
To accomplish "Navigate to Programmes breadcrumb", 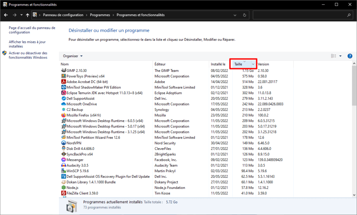I will tap(100, 15).
